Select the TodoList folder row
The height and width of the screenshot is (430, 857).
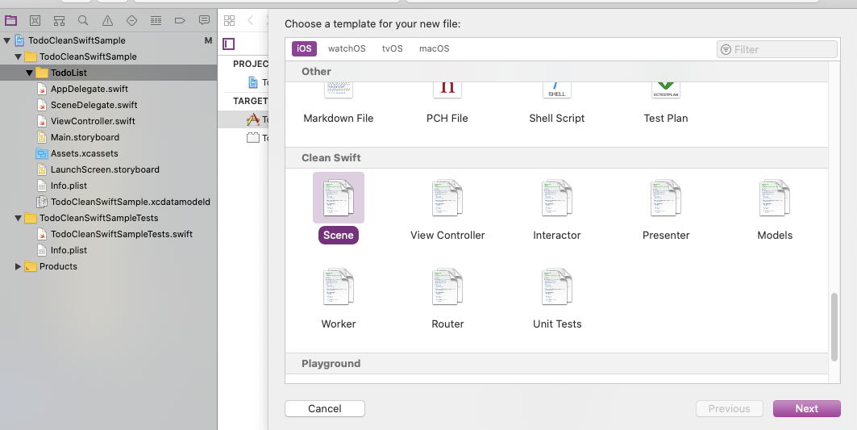[x=108, y=73]
